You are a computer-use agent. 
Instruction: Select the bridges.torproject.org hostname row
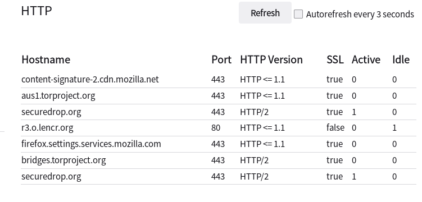[219, 160]
